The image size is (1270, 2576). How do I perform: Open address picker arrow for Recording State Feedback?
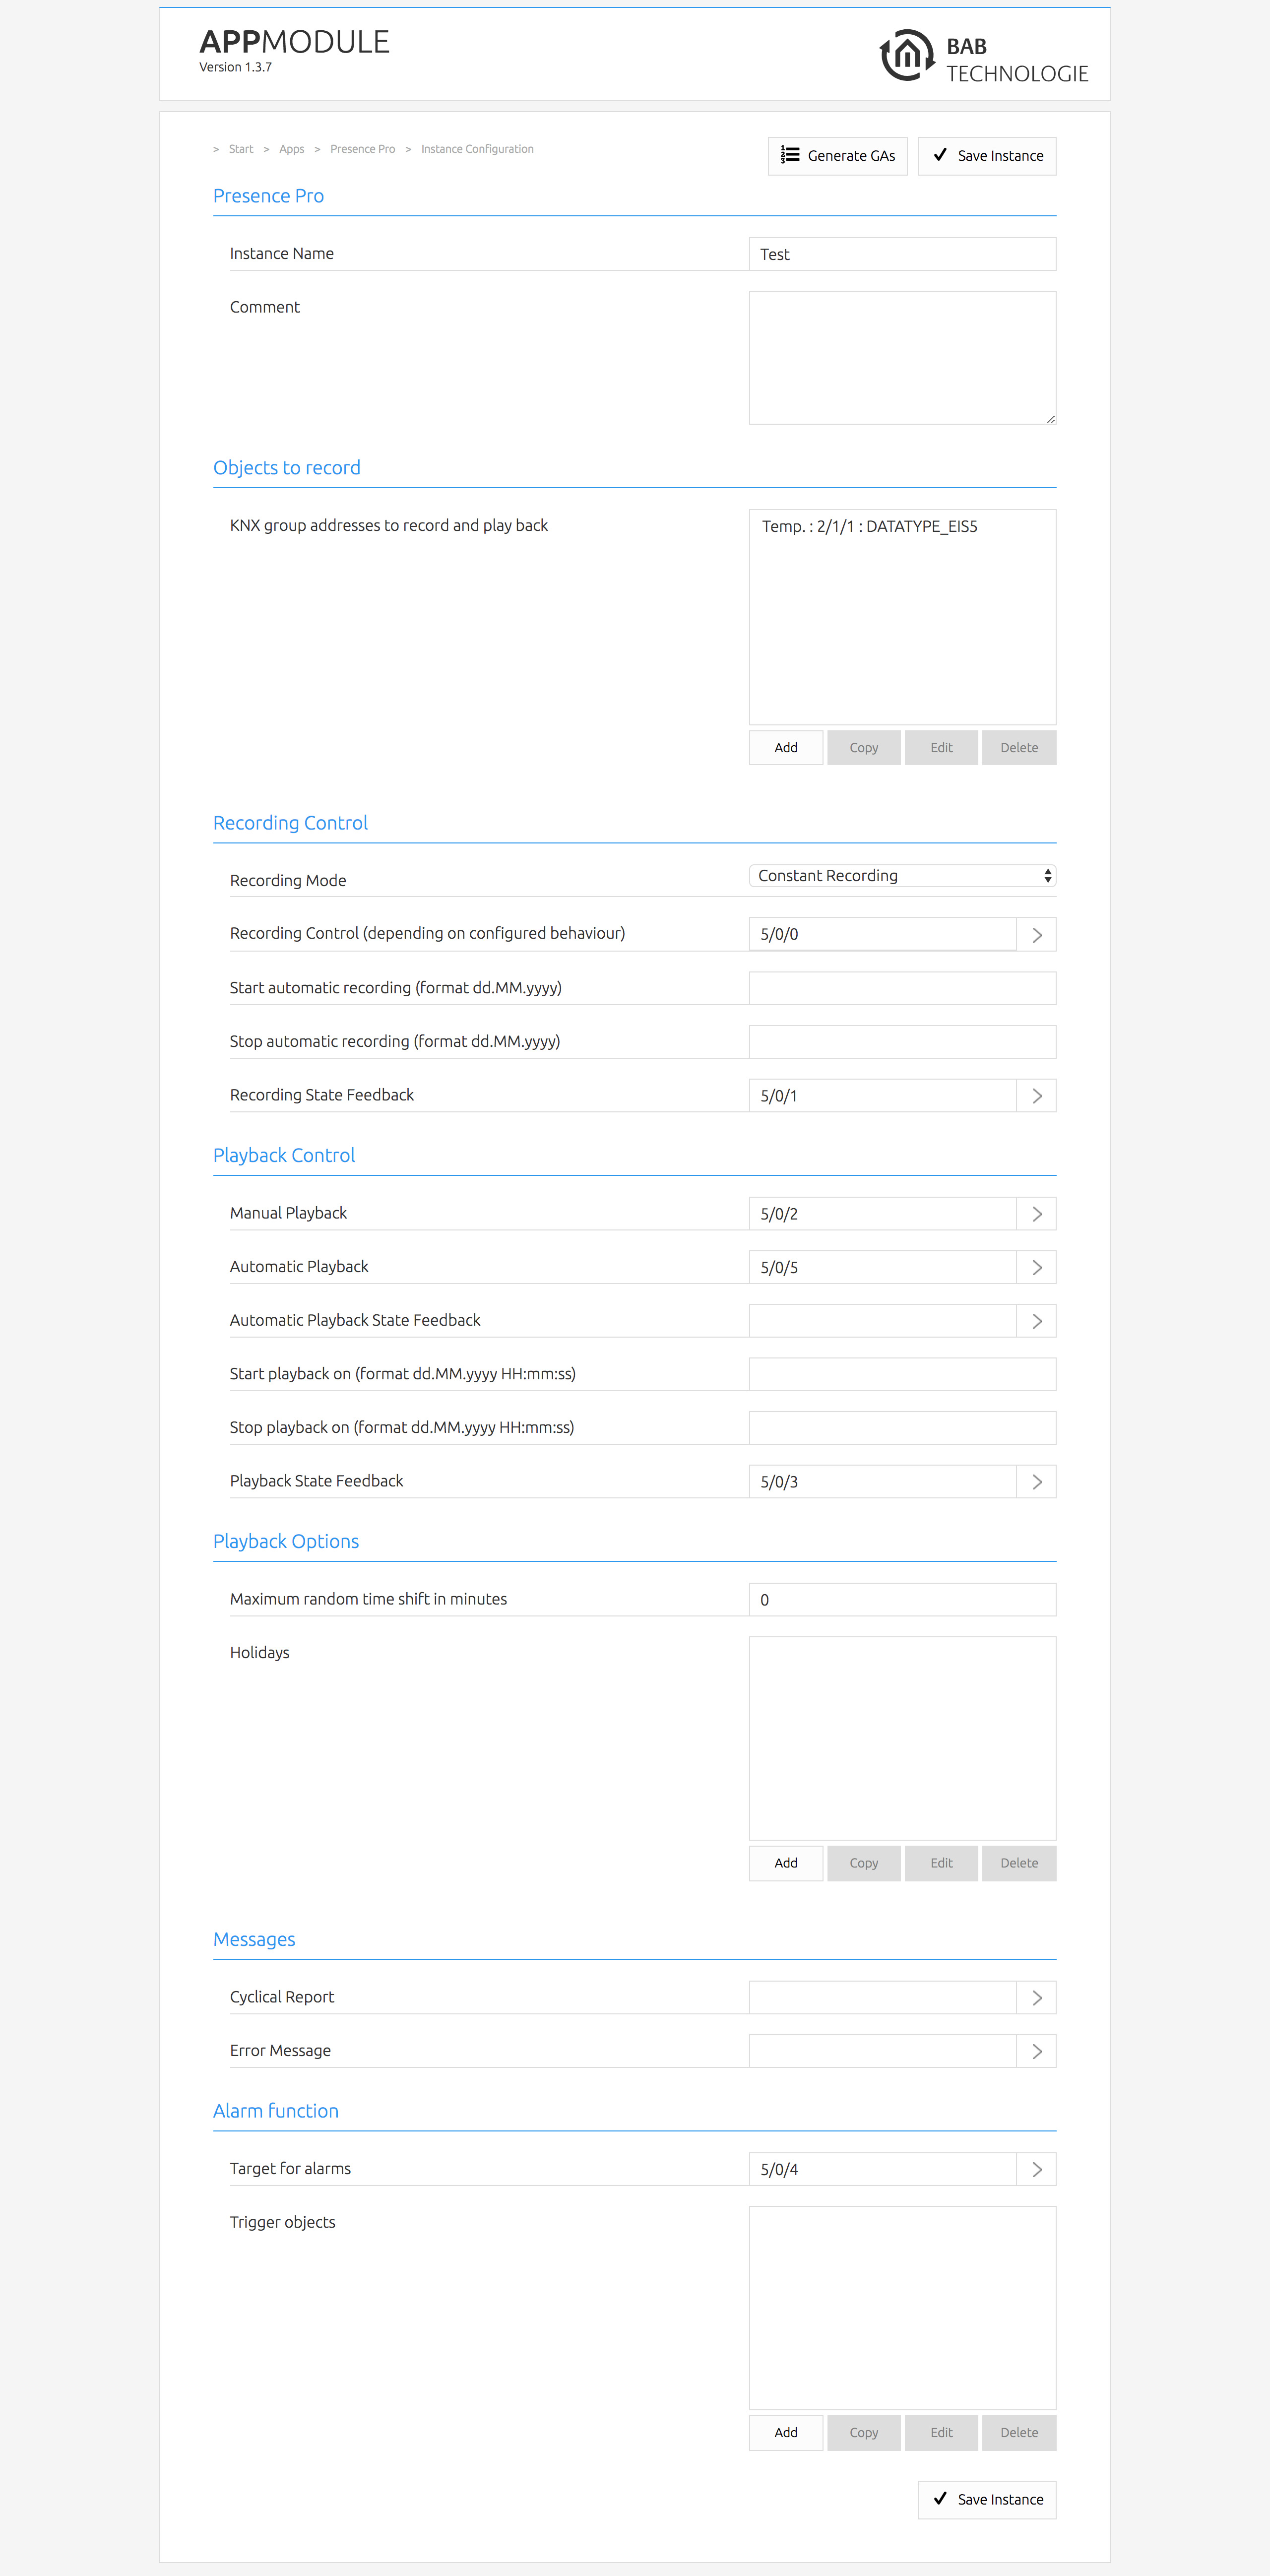click(x=1036, y=1096)
